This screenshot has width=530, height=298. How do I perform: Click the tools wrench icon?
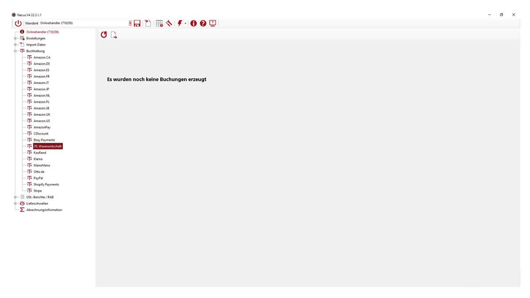pos(169,23)
